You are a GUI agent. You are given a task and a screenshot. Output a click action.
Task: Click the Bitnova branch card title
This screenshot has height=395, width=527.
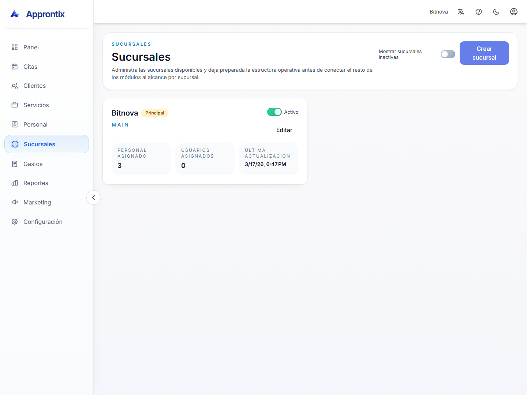pos(125,113)
